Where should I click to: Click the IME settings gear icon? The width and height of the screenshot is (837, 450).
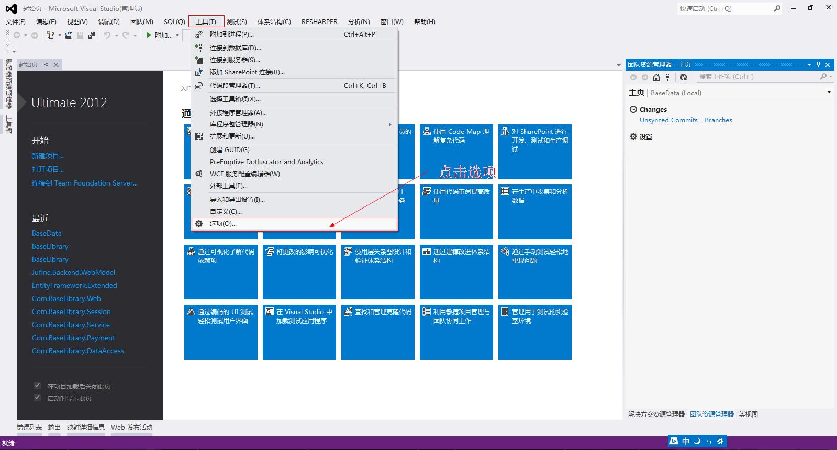click(720, 442)
